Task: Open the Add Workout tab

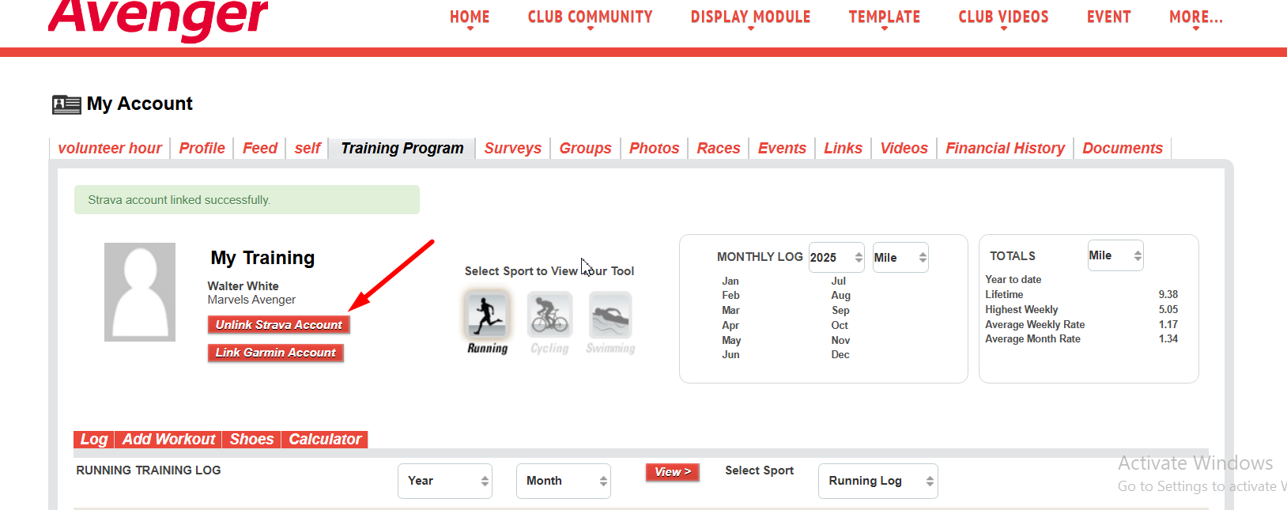Action: (168, 440)
